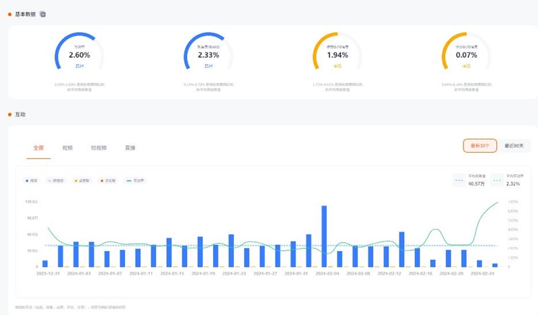Select the 最近90天 range button

[514, 145]
